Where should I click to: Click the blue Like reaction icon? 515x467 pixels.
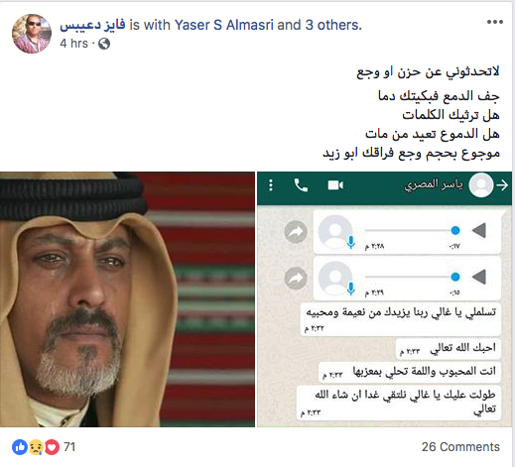[x=20, y=447]
